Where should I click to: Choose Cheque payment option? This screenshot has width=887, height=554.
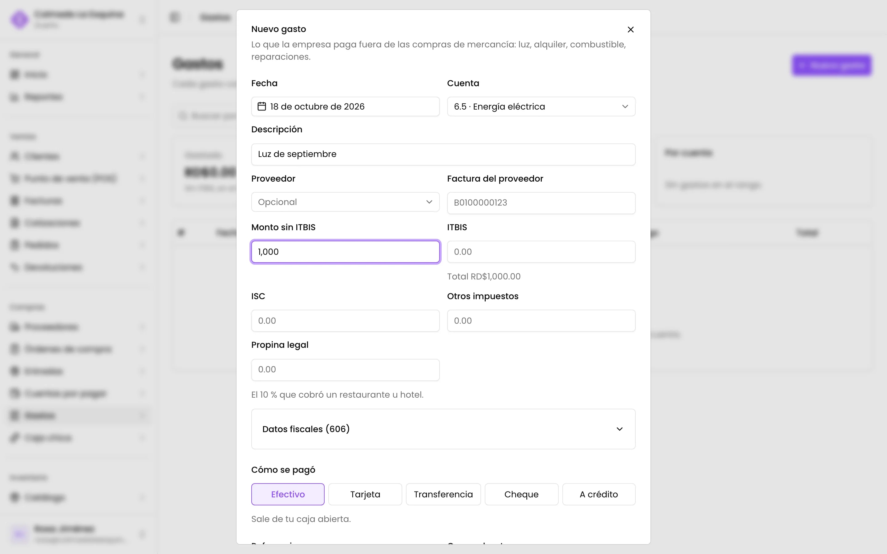coord(521,494)
